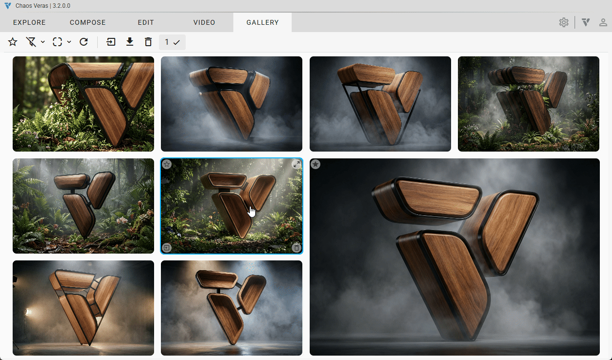Screen dimensions: 612x360
Task: Click the import arrow icon on the highlighted thumbnail
Action: (x=167, y=248)
